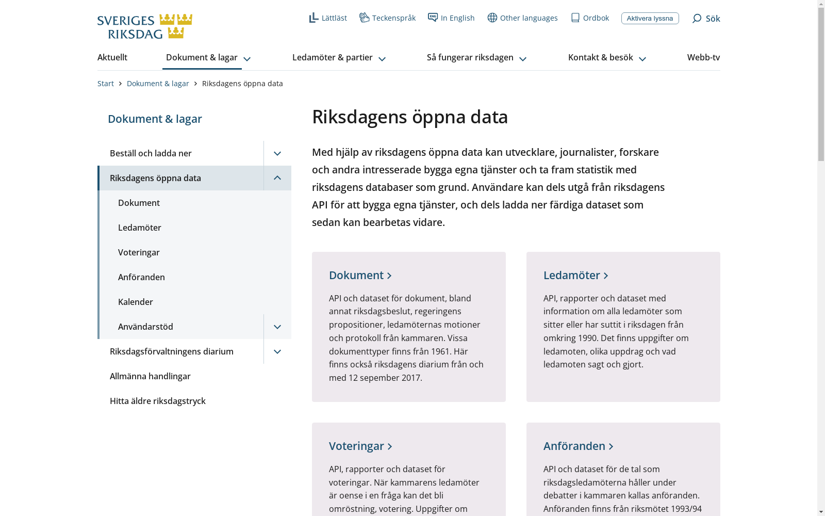825x516 pixels.
Task: Switch to the In English page
Action: 451,18
